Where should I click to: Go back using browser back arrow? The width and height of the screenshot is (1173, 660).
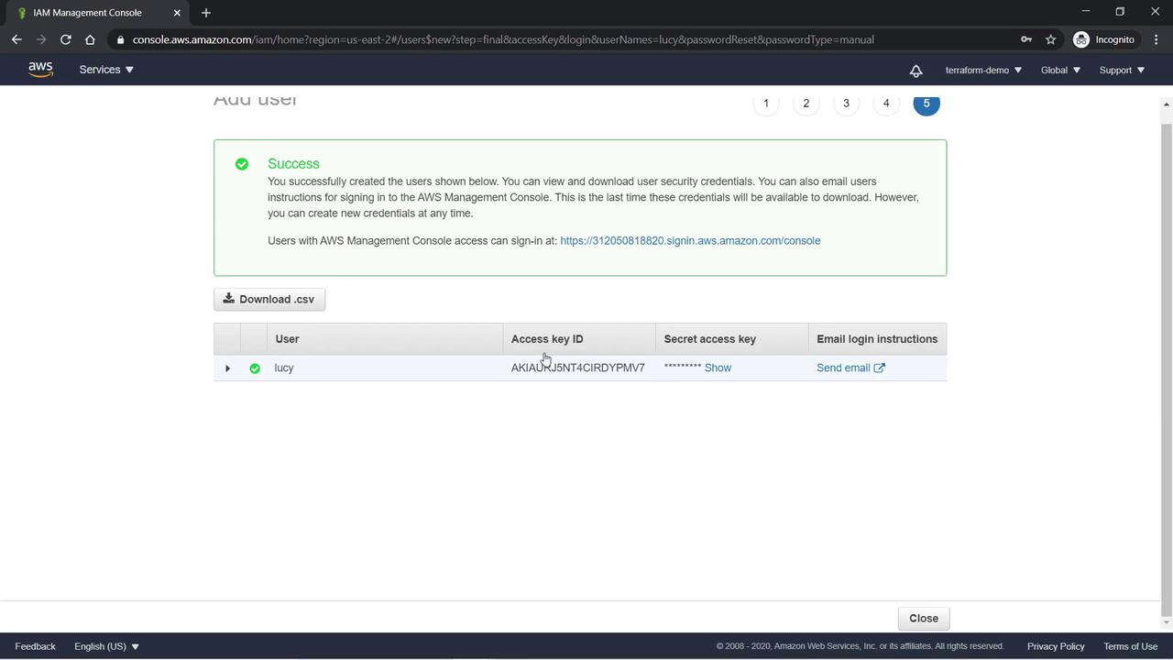pos(16,39)
